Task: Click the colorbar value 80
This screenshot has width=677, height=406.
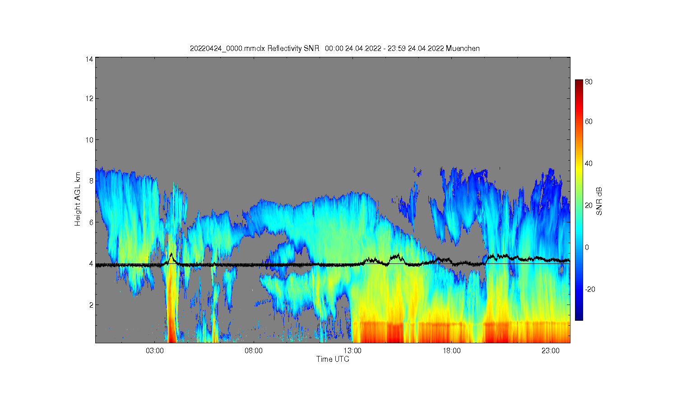Action: (589, 82)
